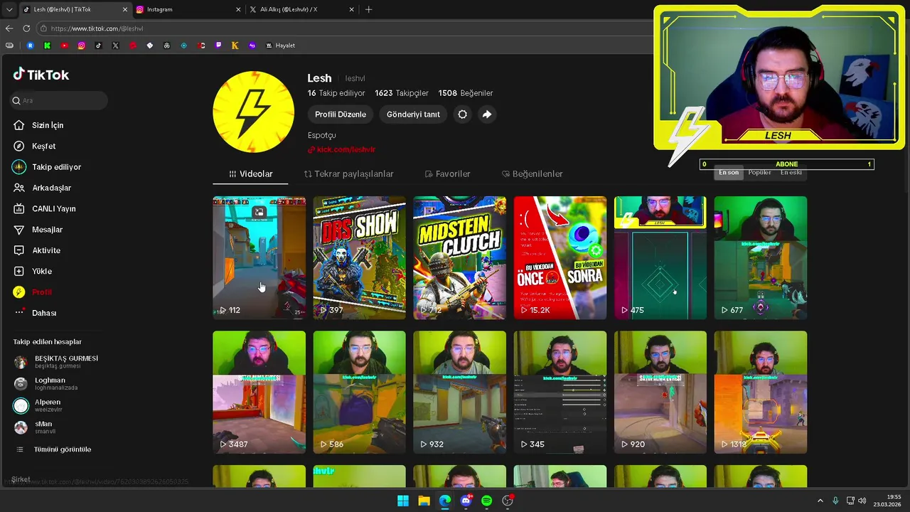This screenshot has height=512, width=910.
Task: Open Aktivite notifications
Action: 36,250
